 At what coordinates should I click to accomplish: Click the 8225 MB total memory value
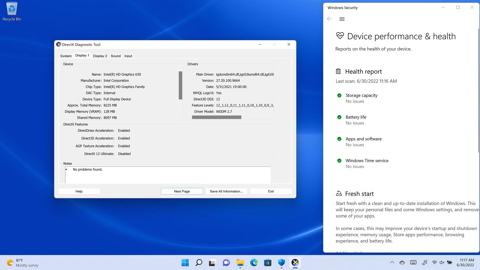[x=110, y=105]
